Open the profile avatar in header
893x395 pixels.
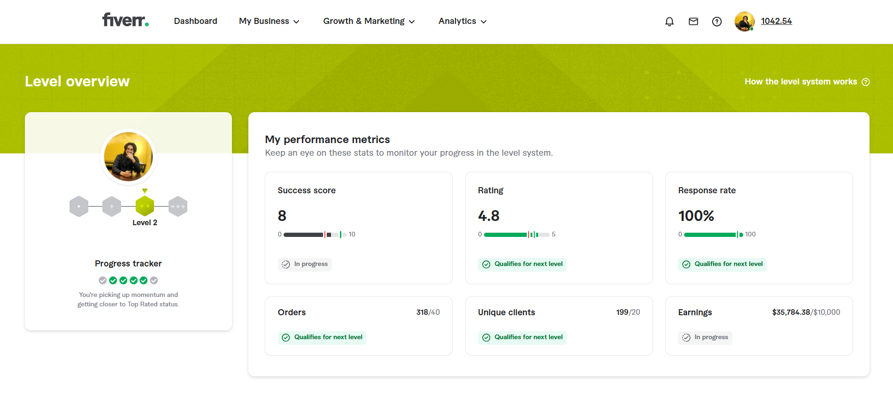click(x=745, y=22)
